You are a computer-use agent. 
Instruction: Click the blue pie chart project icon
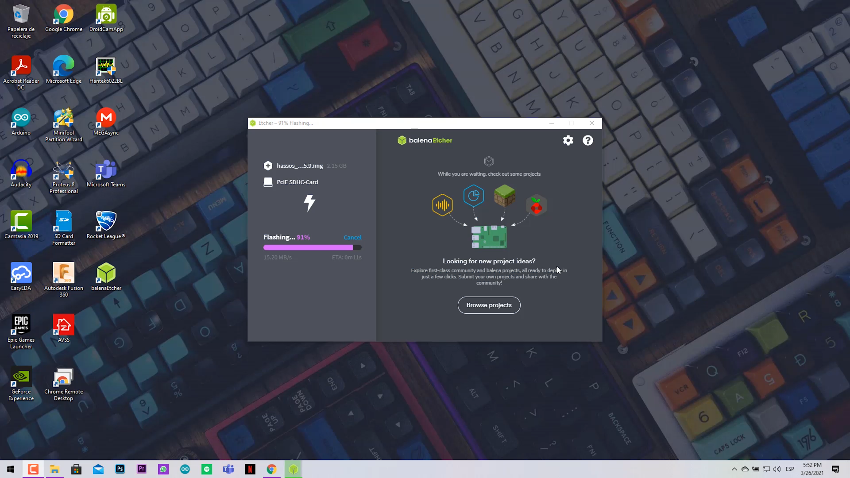pyautogui.click(x=473, y=196)
